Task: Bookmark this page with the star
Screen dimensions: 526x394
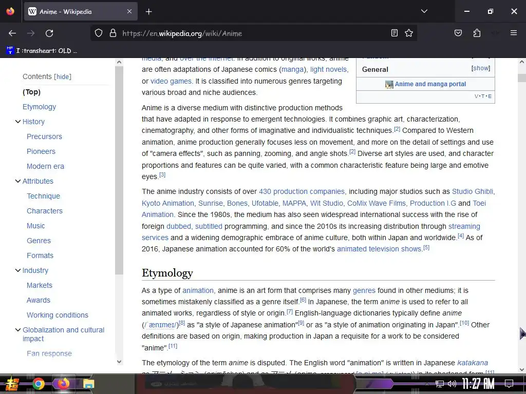Action: point(408,33)
